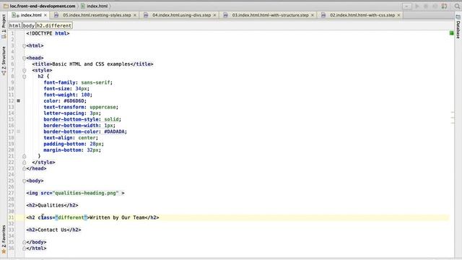Click the body breadcrumb element
462x260 pixels.
tap(29, 26)
